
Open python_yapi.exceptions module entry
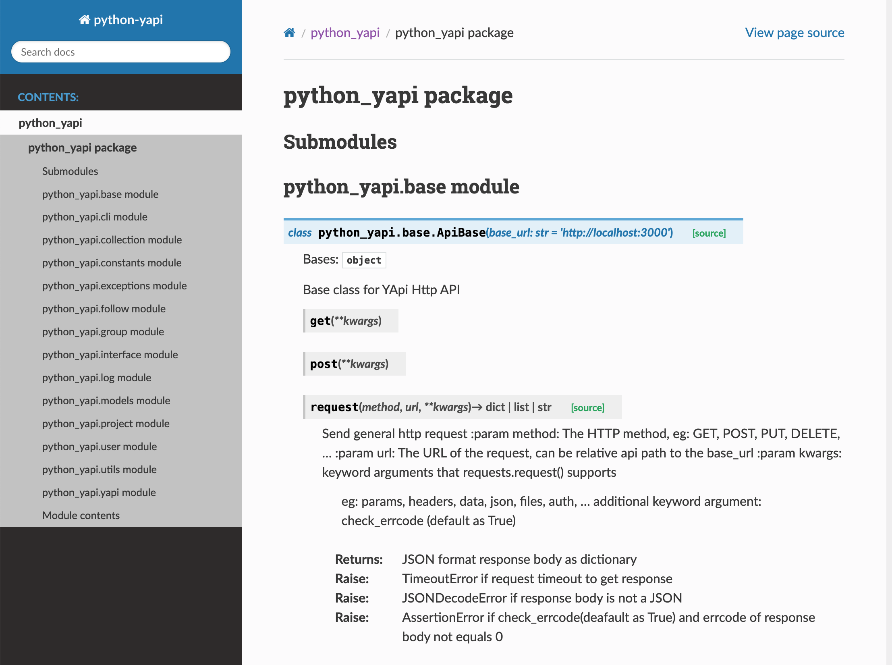(114, 286)
